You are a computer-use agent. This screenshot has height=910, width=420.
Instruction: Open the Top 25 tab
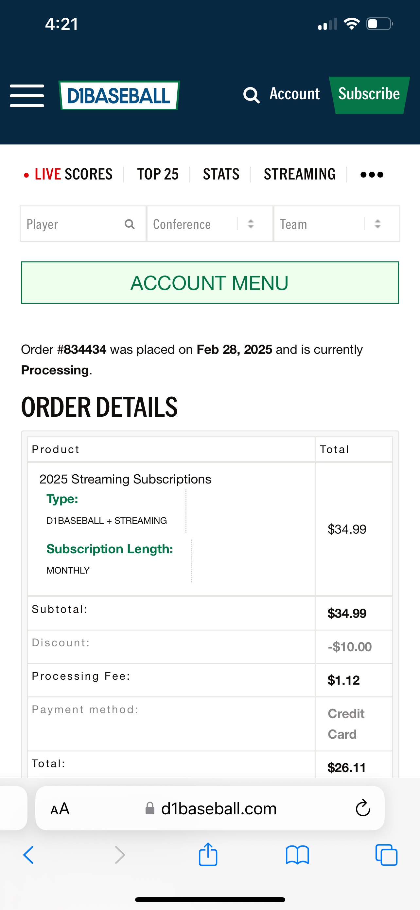[158, 174]
